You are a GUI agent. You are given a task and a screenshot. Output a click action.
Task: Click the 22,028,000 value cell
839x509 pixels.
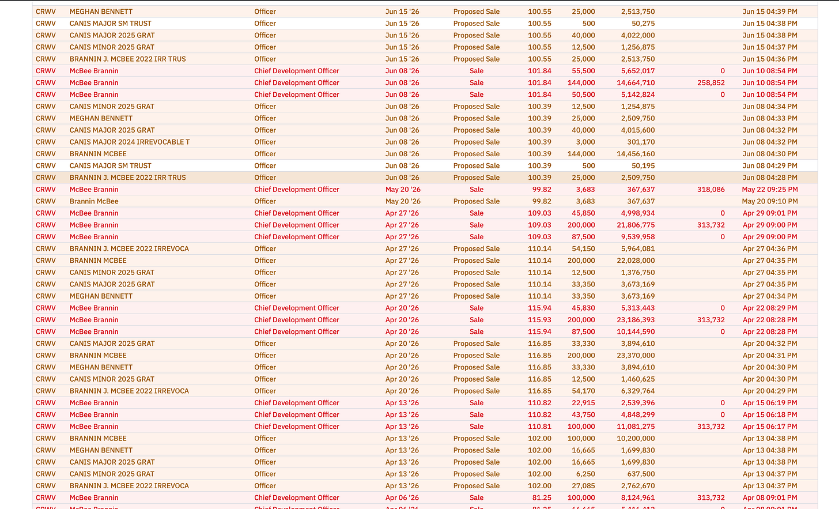(x=636, y=261)
